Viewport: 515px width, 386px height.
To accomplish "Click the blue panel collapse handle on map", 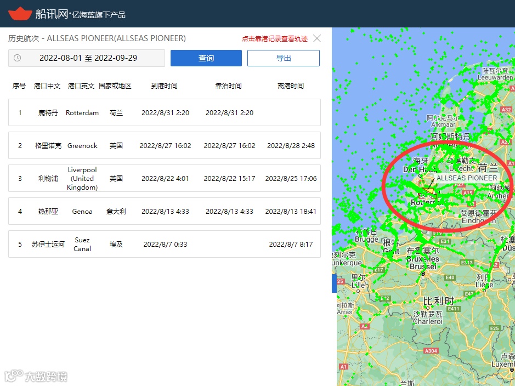I will click(334, 283).
